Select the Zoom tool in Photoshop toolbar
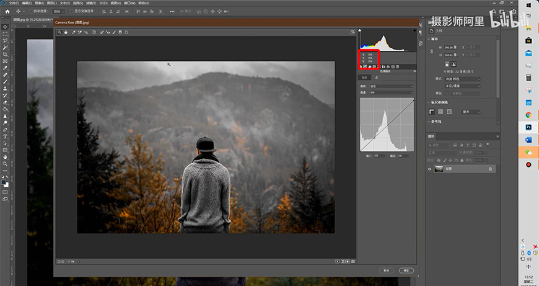Viewport: 539px width, 286px height. (x=5, y=164)
